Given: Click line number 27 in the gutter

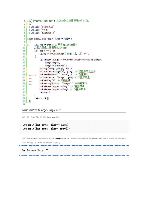Looking at the screenshot, I should coord(24,98).
